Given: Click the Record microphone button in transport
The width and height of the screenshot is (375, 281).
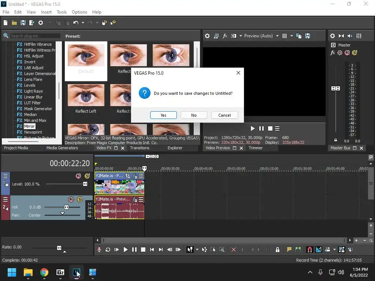Looking at the screenshot, I should (99, 250).
